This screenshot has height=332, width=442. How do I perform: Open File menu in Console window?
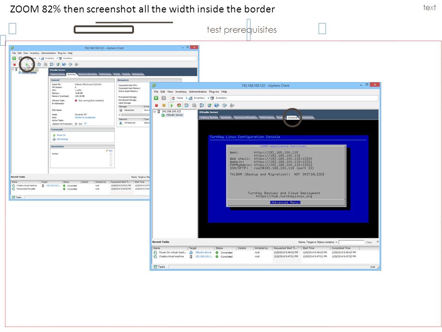[x=156, y=92]
